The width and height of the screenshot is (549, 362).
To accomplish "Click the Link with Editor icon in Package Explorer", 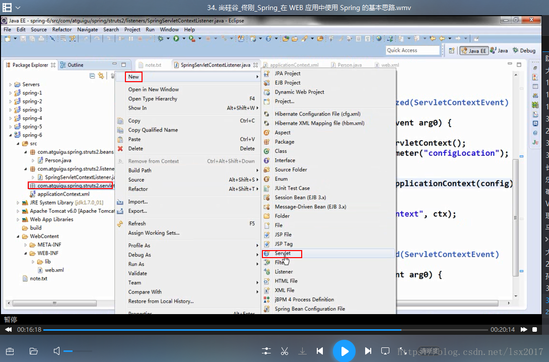I will 101,76.
